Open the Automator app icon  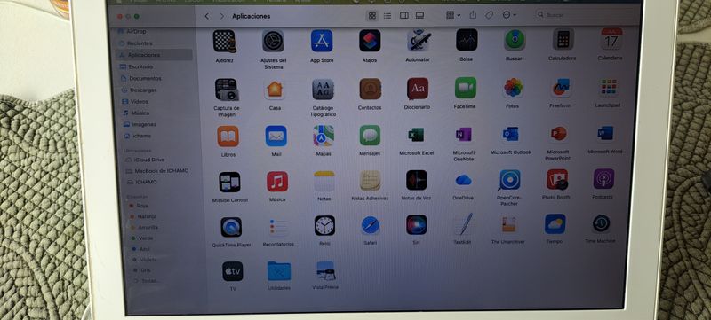pyautogui.click(x=418, y=40)
